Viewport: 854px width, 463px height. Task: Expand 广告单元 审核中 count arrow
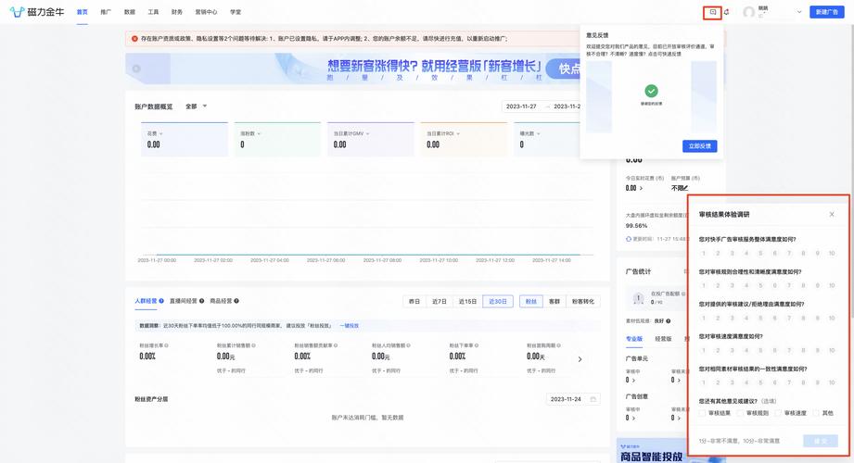pos(633,380)
